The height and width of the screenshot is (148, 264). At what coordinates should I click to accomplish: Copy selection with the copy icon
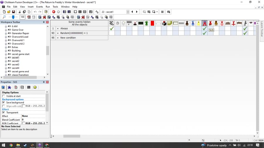pos(24,12)
